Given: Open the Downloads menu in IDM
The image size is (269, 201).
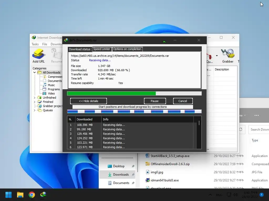Looking at the screenshot, I should (x=56, y=44).
